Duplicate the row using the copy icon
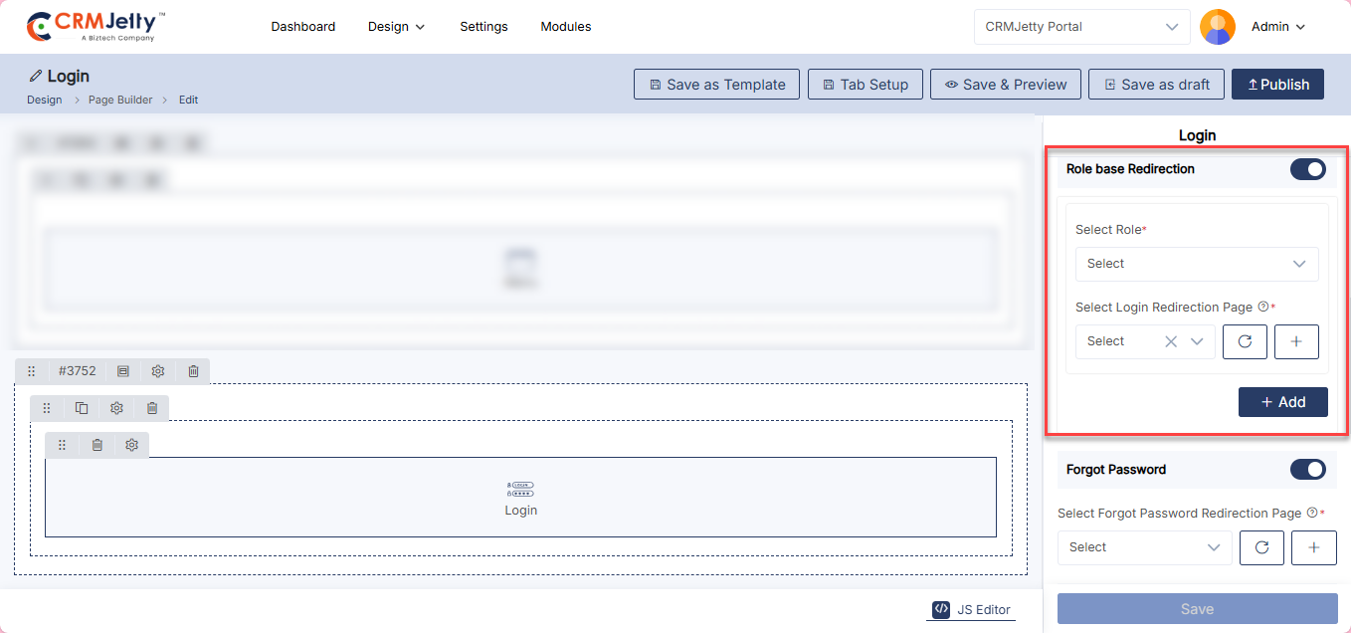Image resolution: width=1351 pixels, height=633 pixels. pyautogui.click(x=82, y=408)
